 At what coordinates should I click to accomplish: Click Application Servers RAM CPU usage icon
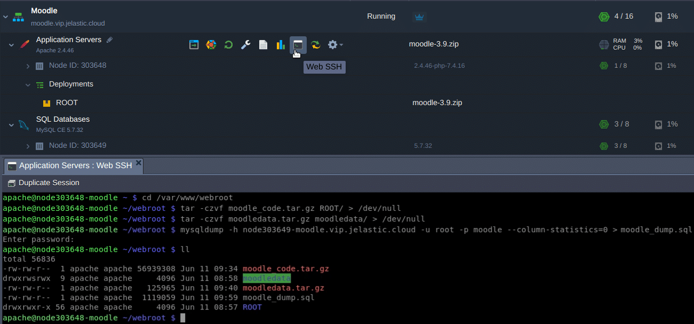tap(604, 44)
